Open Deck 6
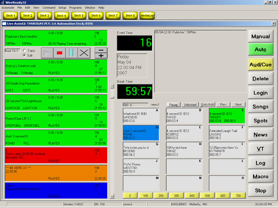278x208 pixels. 96,16
